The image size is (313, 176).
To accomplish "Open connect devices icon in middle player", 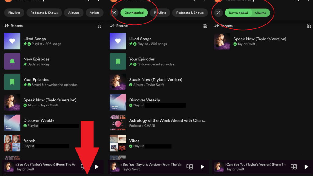I will click(x=190, y=167).
